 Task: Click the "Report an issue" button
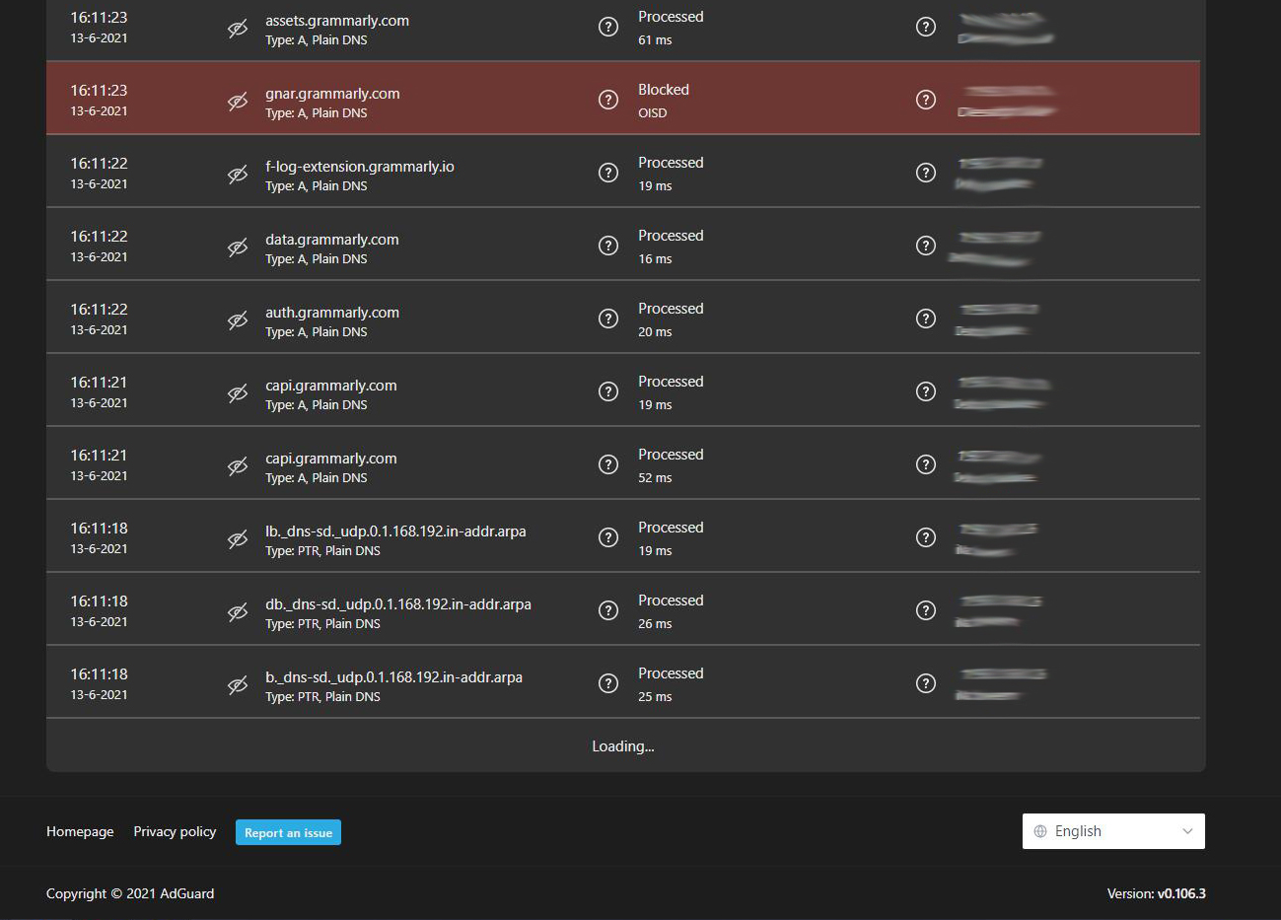coord(288,832)
